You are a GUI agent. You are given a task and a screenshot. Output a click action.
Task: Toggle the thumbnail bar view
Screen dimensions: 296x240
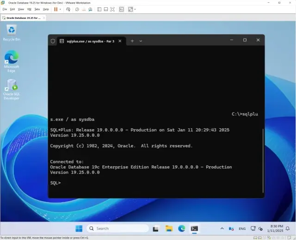pos(106,9)
